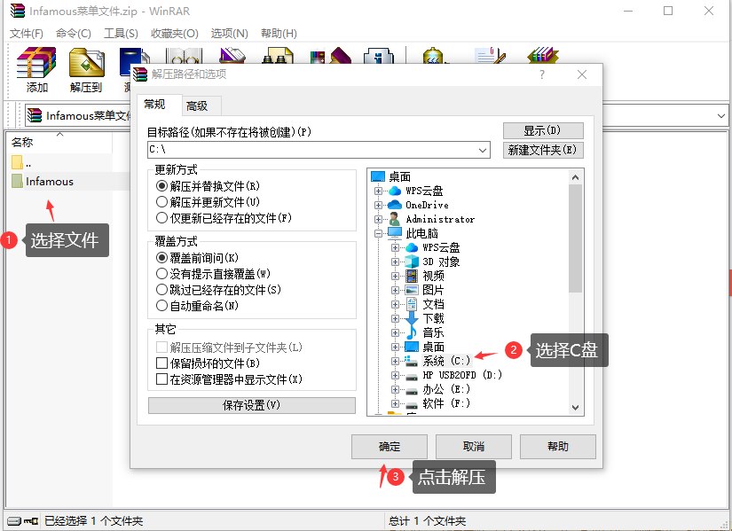732x531 pixels.
Task: Select the OneDrive cloud icon in tree
Action: pyautogui.click(x=395, y=205)
